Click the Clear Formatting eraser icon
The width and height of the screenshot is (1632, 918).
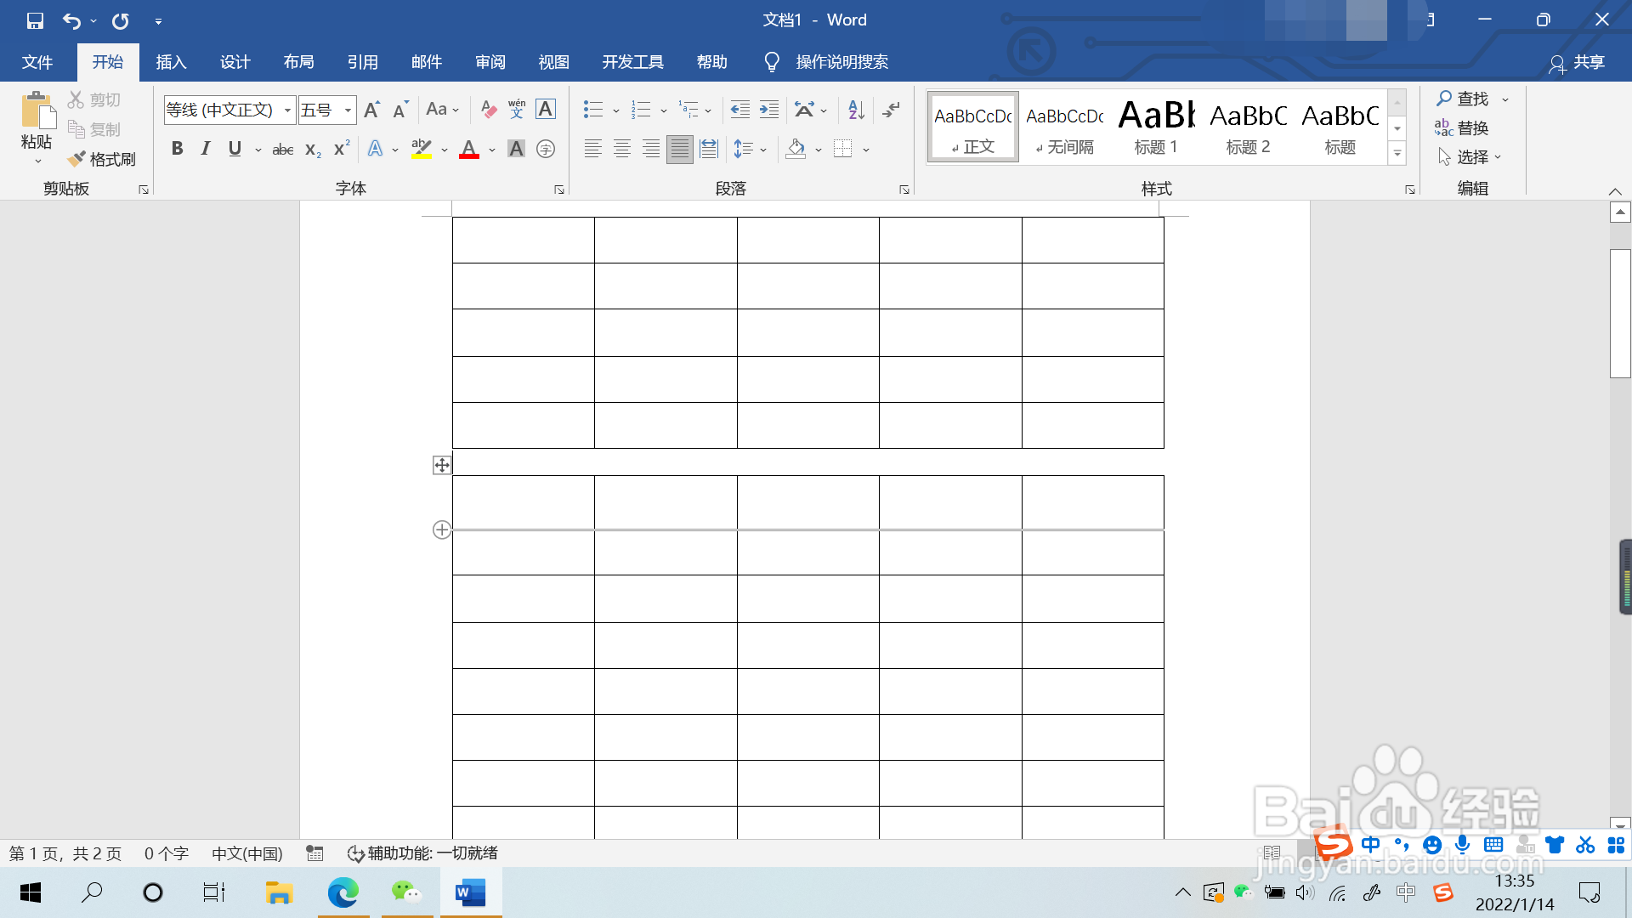click(488, 109)
